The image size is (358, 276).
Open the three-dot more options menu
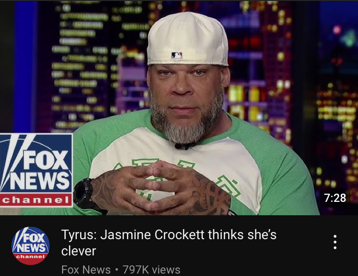[335, 242]
